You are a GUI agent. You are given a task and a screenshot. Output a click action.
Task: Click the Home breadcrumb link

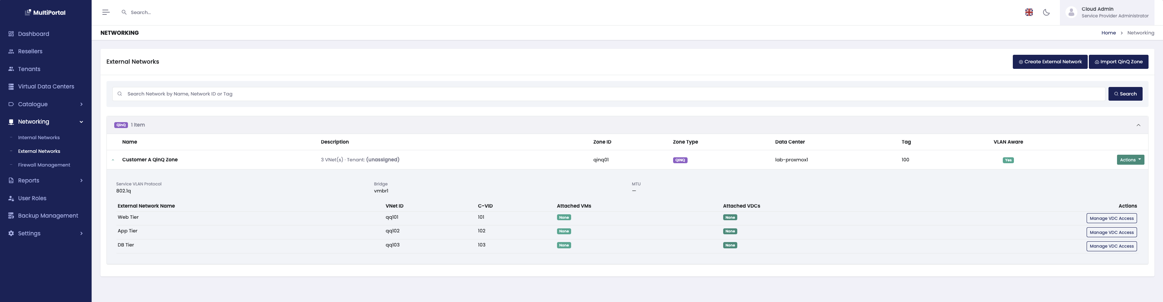click(1108, 33)
